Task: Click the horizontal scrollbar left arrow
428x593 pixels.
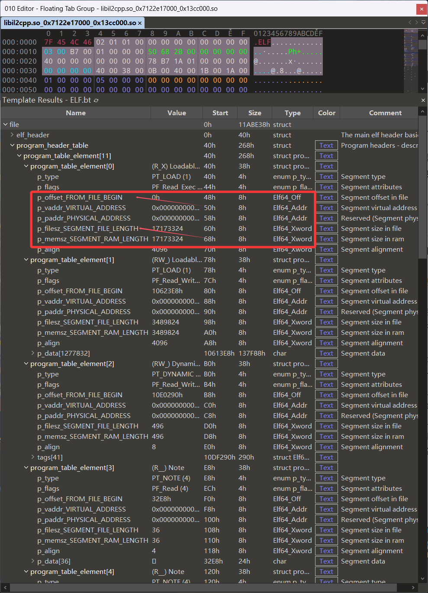Action: pyautogui.click(x=5, y=588)
